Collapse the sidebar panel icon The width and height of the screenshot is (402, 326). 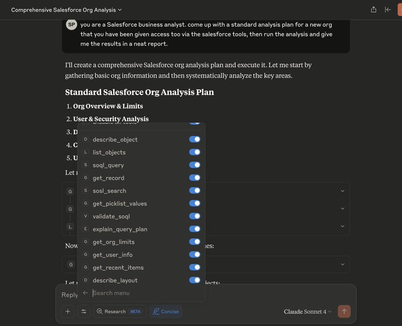click(x=388, y=9)
